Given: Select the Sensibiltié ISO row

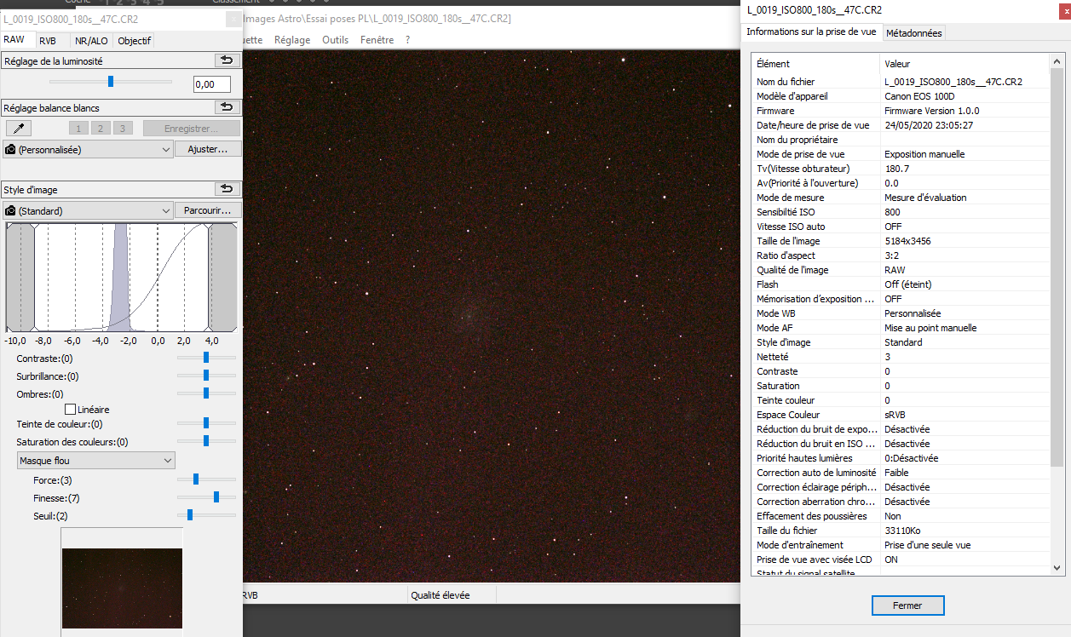Looking at the screenshot, I should 901,212.
